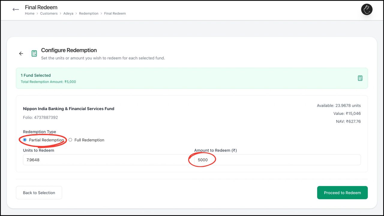Open the profile avatar menu
The image size is (384, 216).
point(367,10)
